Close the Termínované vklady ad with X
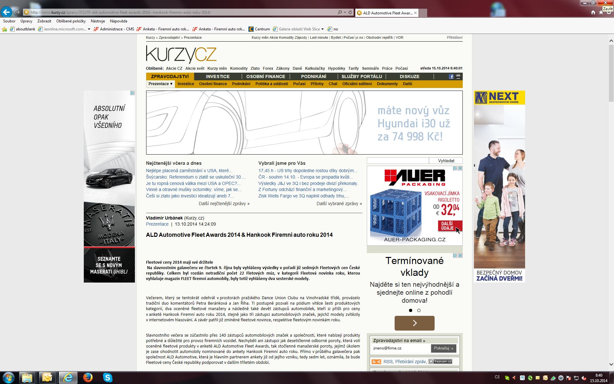The height and width of the screenshot is (384, 614). pyautogui.click(x=460, y=256)
